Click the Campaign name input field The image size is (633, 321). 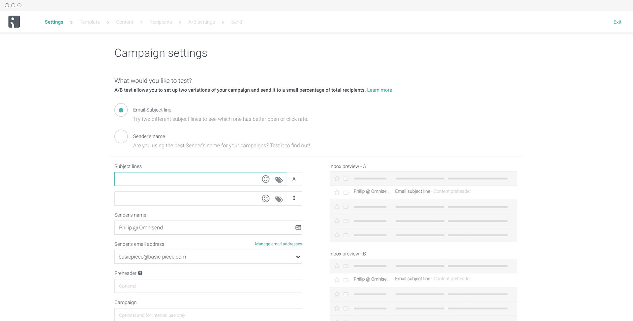point(208,315)
